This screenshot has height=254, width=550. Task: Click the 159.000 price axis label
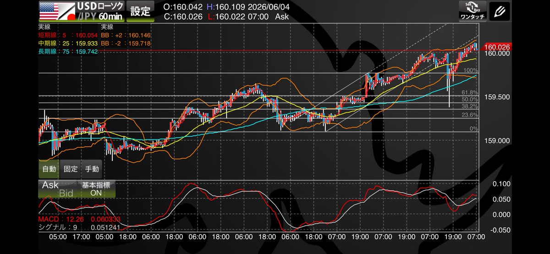coord(497,141)
